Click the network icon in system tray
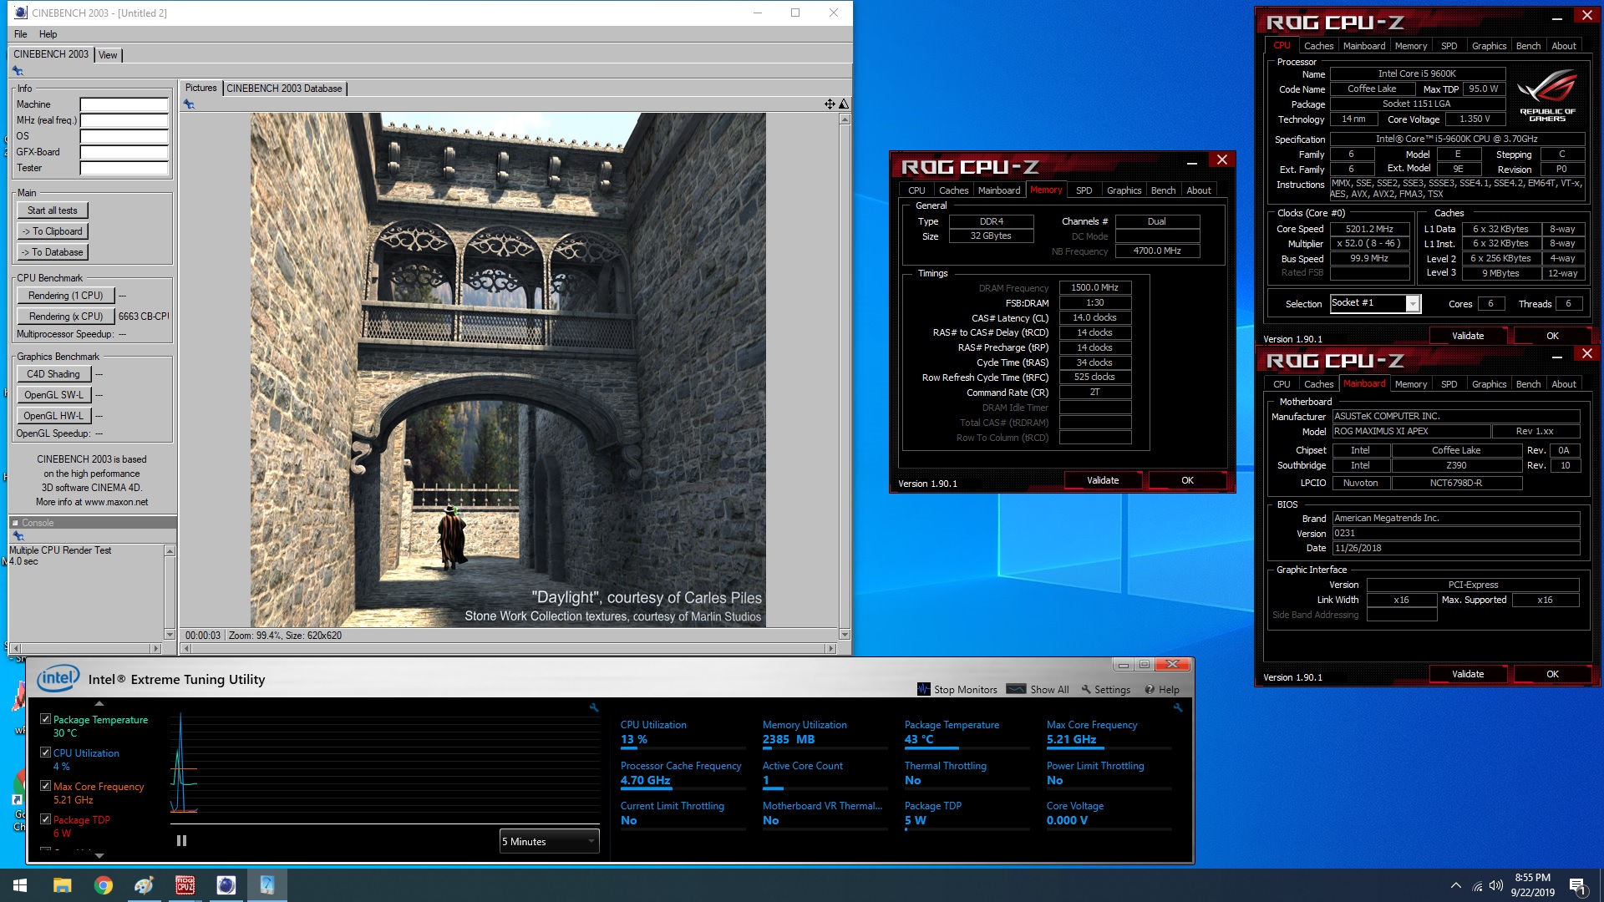1604x902 pixels. tap(1477, 885)
